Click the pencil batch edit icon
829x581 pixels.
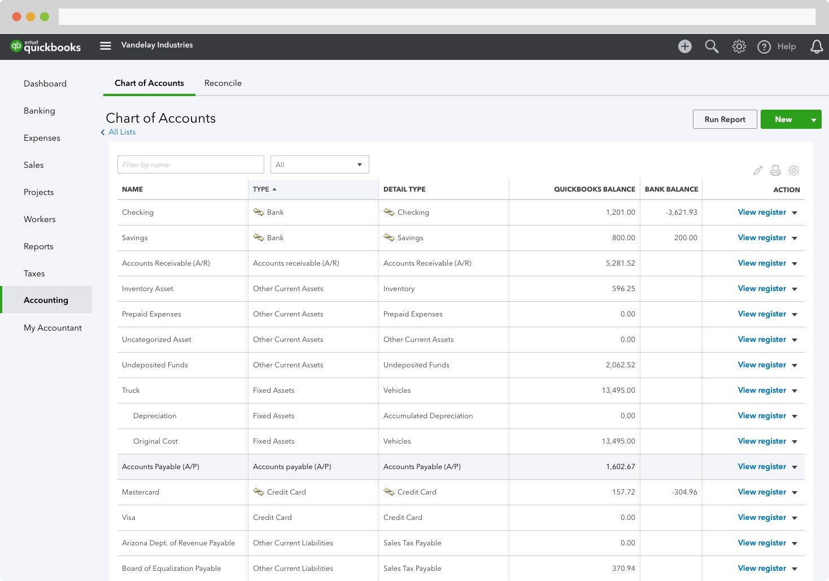coord(758,171)
